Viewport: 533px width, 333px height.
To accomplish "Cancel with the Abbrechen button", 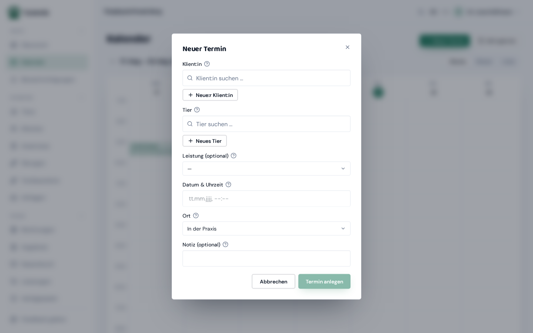I will coord(274,282).
